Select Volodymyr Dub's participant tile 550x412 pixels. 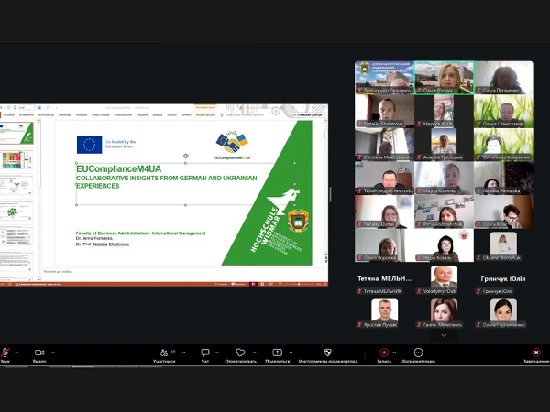[444, 277]
